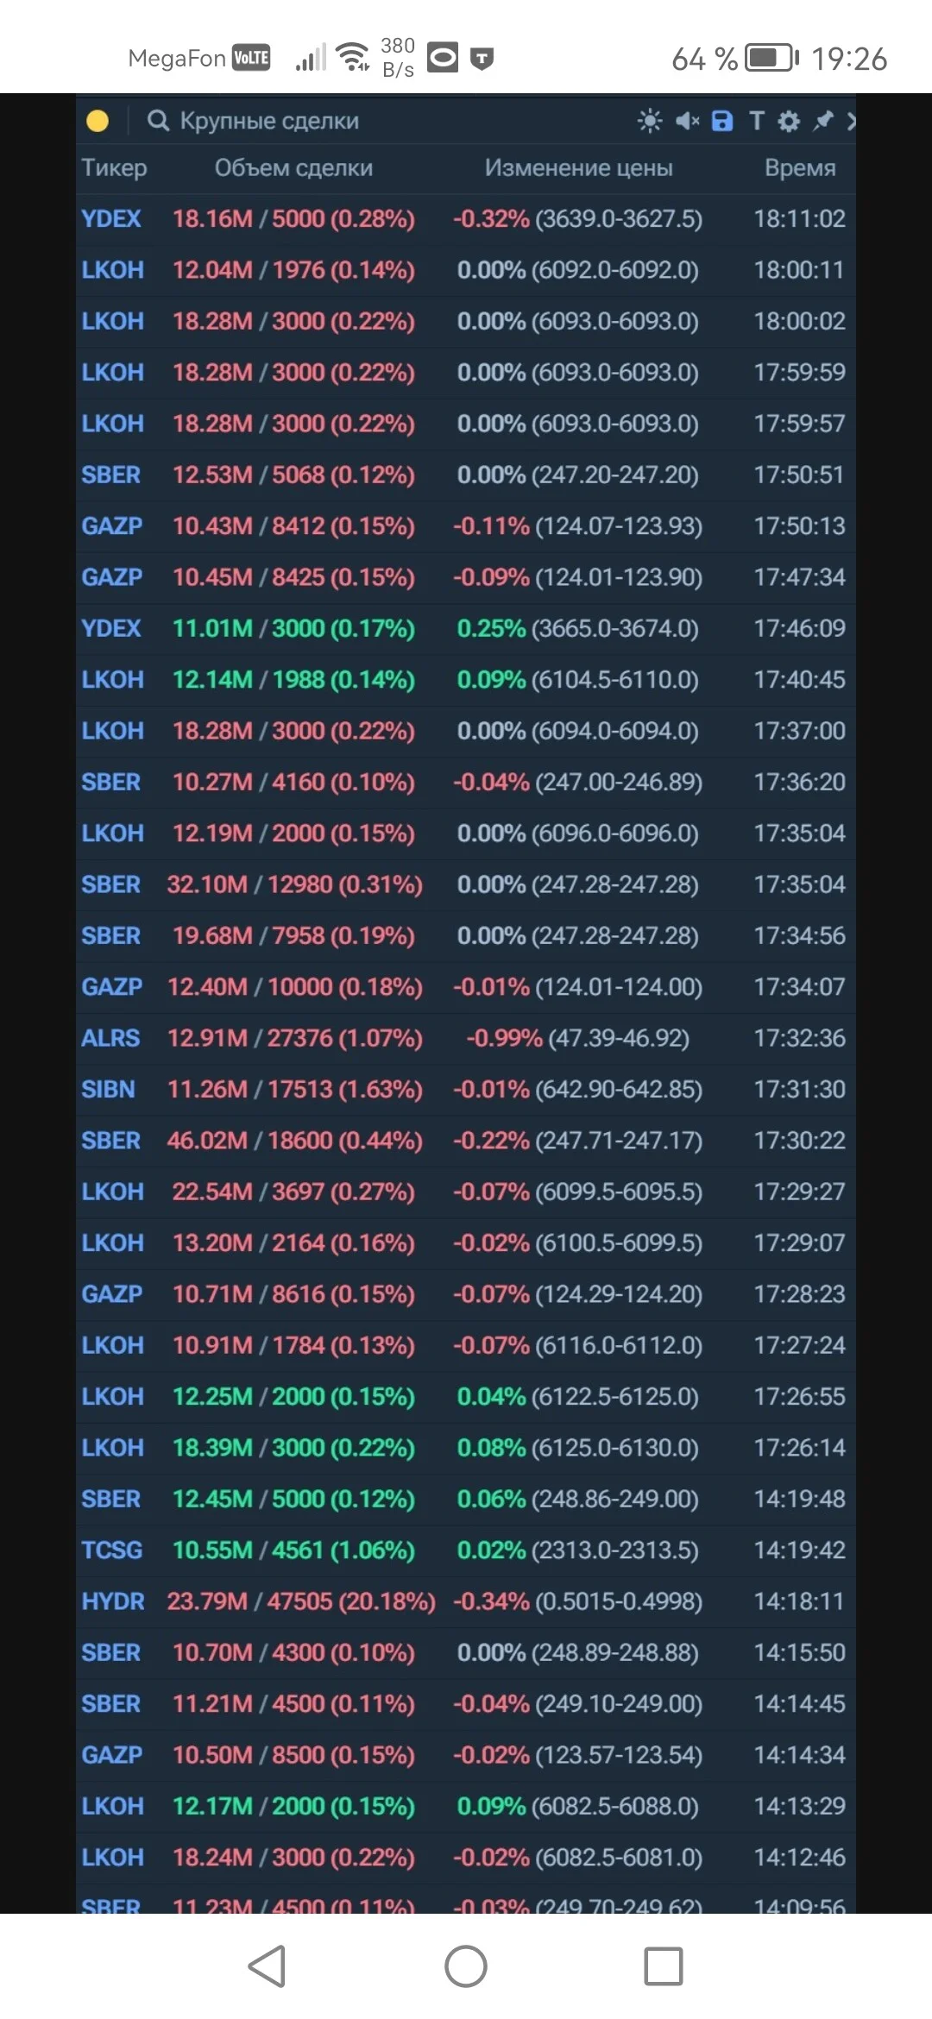Click the search magnifier icon
The width and height of the screenshot is (932, 2019).
coord(158,121)
